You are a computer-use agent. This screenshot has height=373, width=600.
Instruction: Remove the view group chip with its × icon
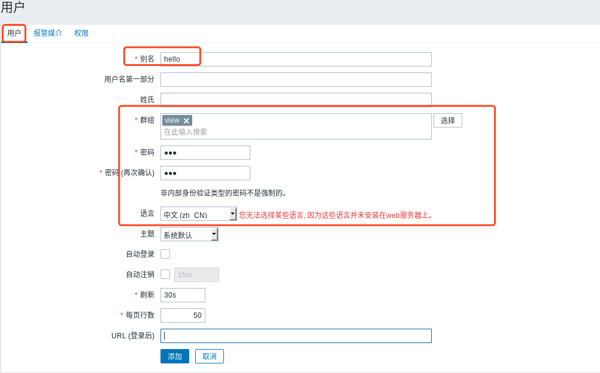click(186, 120)
